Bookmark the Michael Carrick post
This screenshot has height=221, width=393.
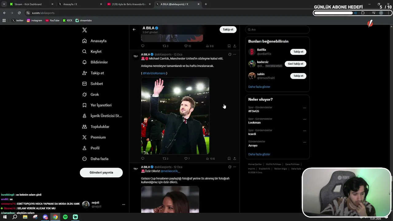point(229,159)
